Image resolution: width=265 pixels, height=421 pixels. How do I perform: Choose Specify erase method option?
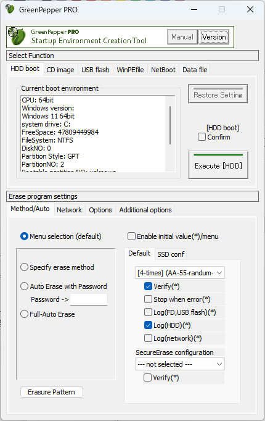pos(24,267)
